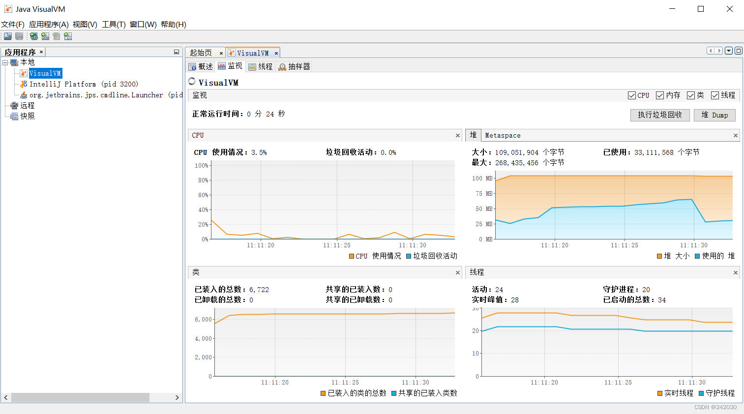Screen dimensions: 744x414
Task: Close the CPU chart panel
Action: tap(458, 136)
